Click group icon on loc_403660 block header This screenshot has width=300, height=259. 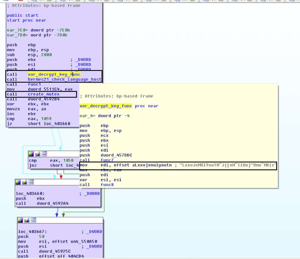(31, 182)
